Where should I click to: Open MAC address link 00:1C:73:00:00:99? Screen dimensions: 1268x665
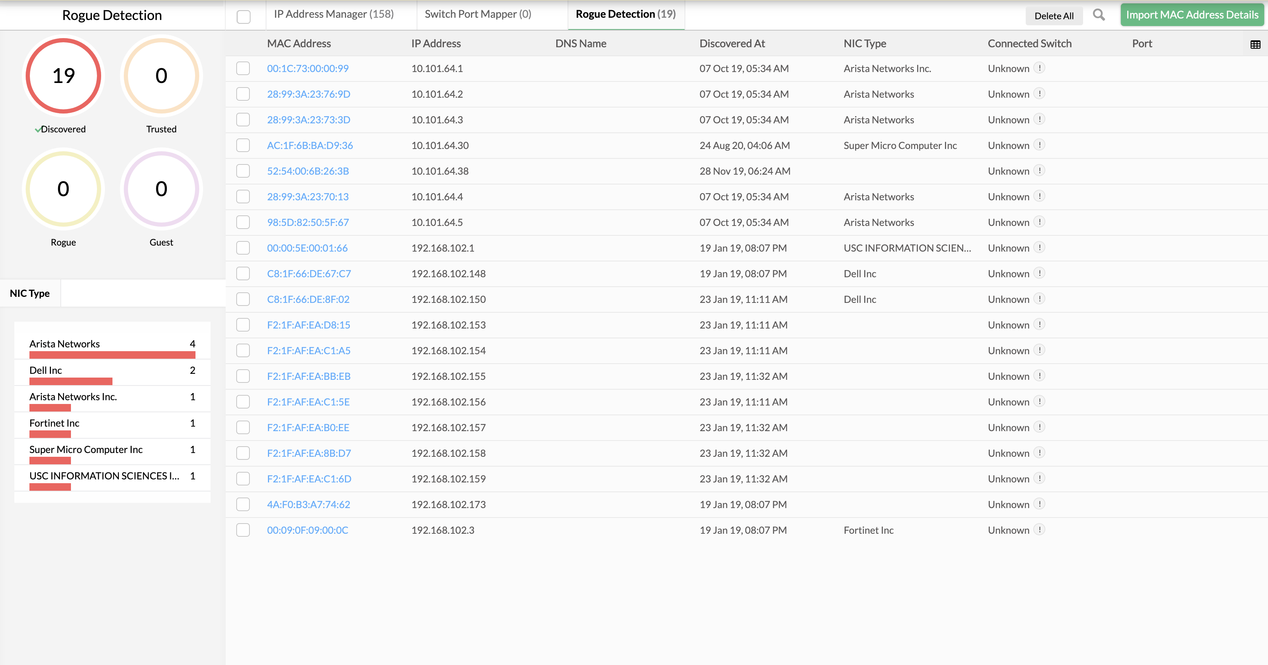pos(308,68)
